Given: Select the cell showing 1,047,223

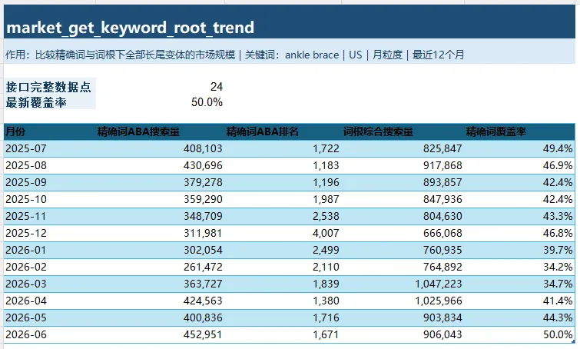Looking at the screenshot, I should pyautogui.click(x=403, y=284).
